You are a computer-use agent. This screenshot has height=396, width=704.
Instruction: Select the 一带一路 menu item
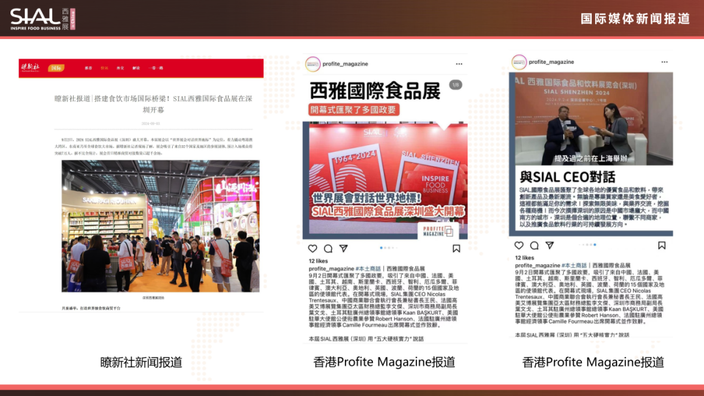pyautogui.click(x=156, y=67)
